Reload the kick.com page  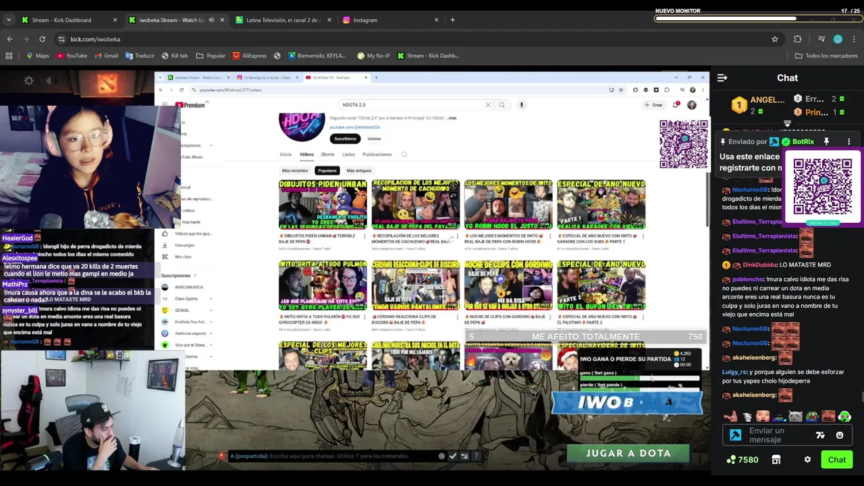pyautogui.click(x=42, y=39)
